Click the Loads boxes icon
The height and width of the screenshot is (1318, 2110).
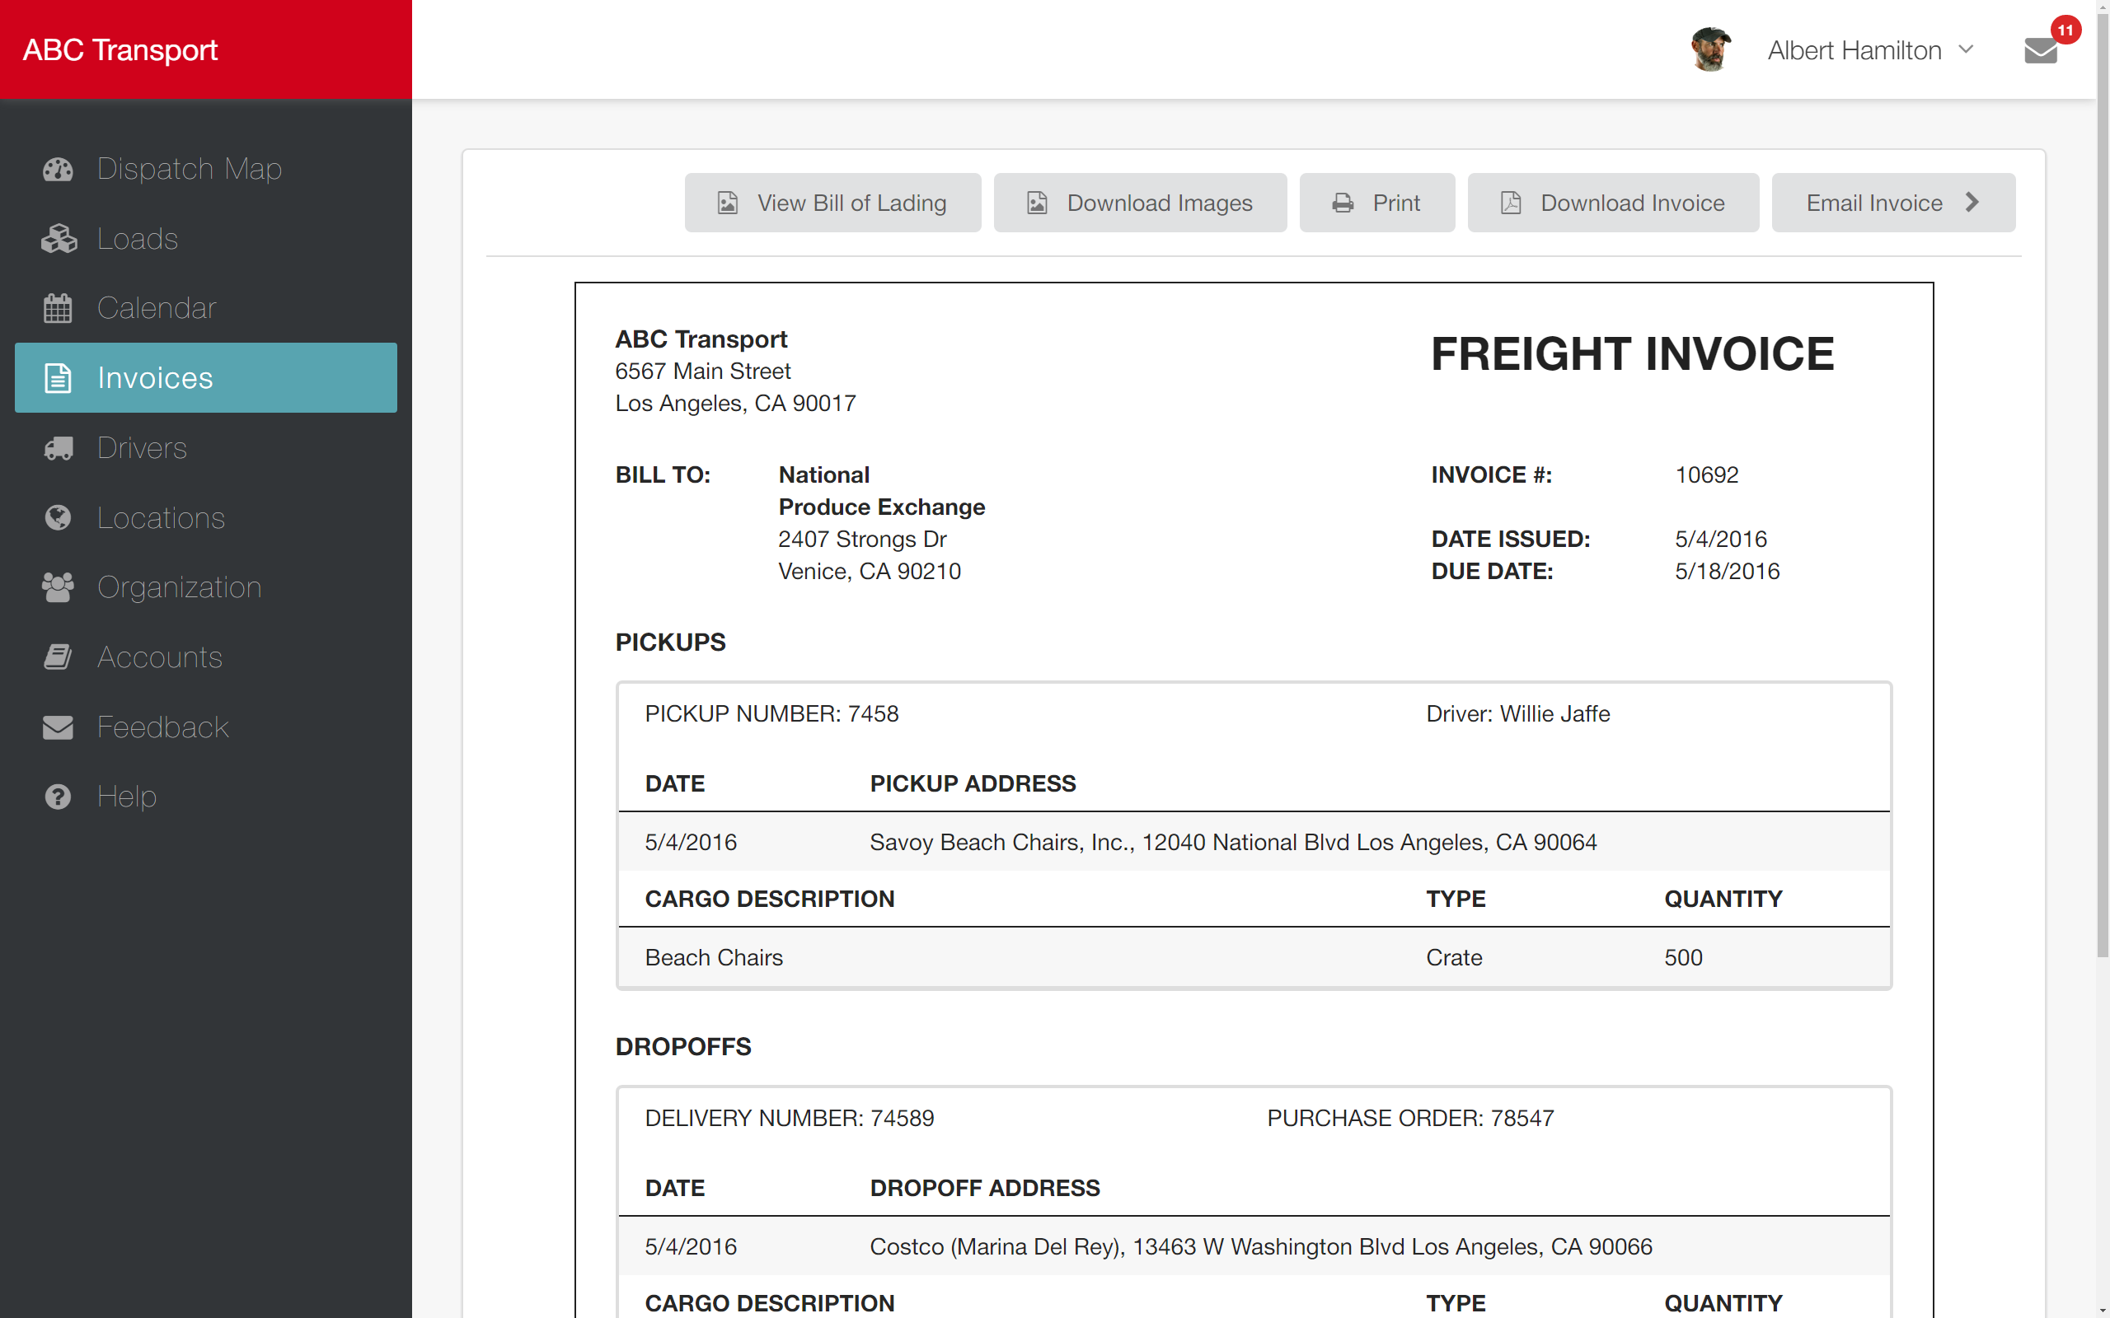(58, 239)
